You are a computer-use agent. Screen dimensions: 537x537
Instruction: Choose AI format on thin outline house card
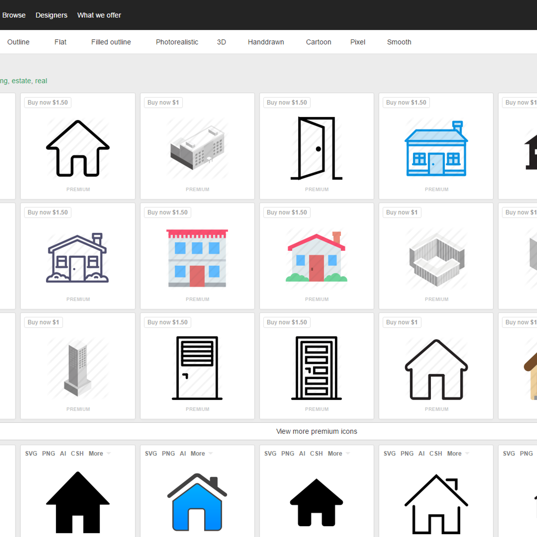click(422, 453)
